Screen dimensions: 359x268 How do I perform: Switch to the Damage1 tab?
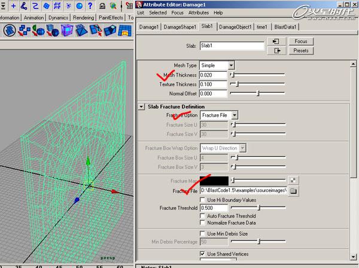click(x=148, y=27)
